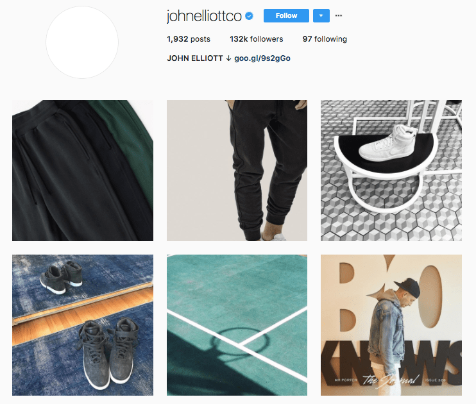476x404 pixels.
Task: Open the white sneaker on table post
Action: [391, 171]
